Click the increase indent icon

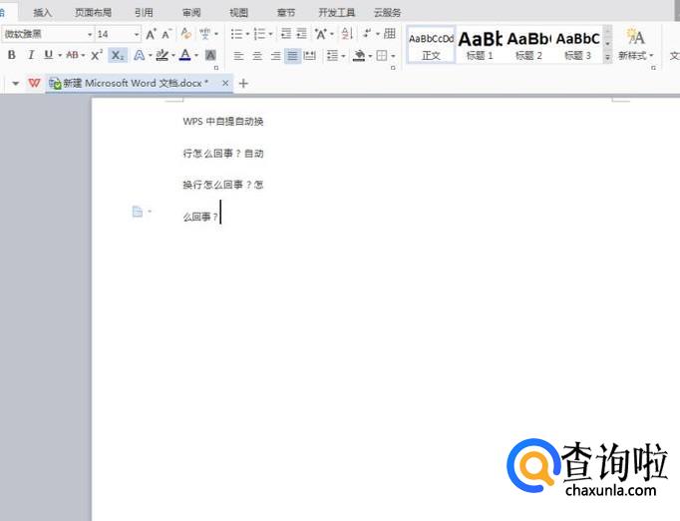point(301,33)
